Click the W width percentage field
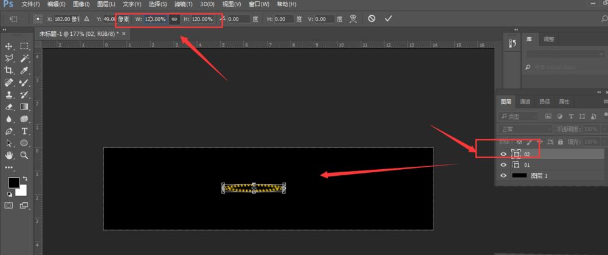Screen dimensions: 608x255 156,19
